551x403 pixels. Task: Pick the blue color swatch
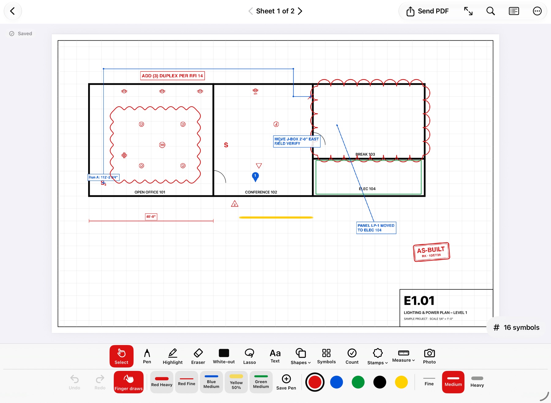coord(336,382)
